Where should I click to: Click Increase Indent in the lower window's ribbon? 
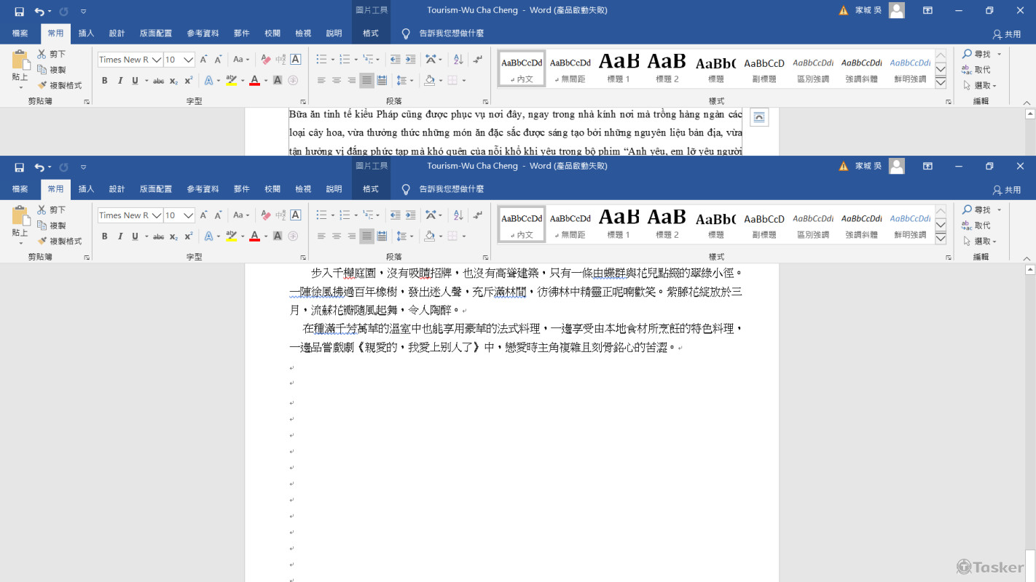[411, 215]
